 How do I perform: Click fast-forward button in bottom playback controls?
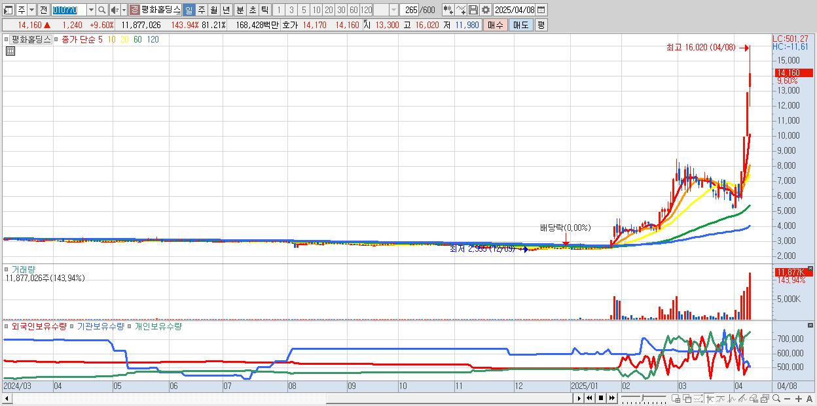coord(611,398)
